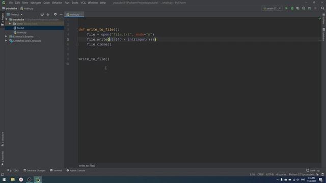This screenshot has height=183, width=326.
Task: Run with Coverage icon in top toolbar
Action: pyautogui.click(x=297, y=8)
